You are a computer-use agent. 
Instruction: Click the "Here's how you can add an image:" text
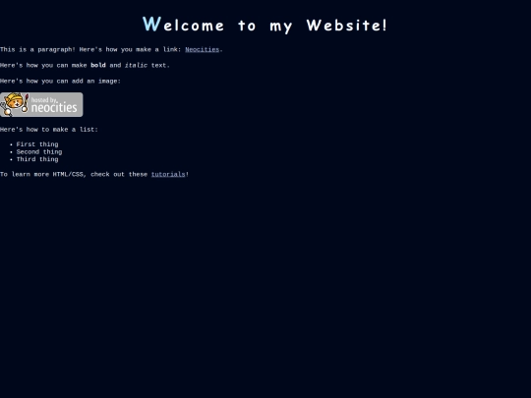(x=60, y=82)
